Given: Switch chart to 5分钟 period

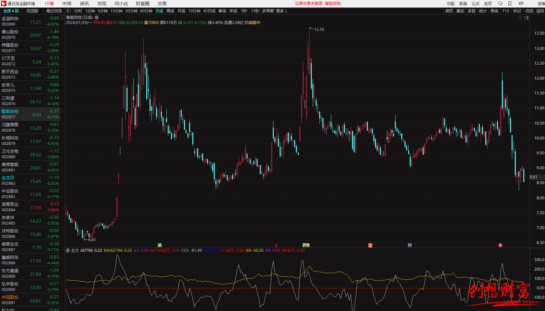Looking at the screenshot, I should point(103,11).
